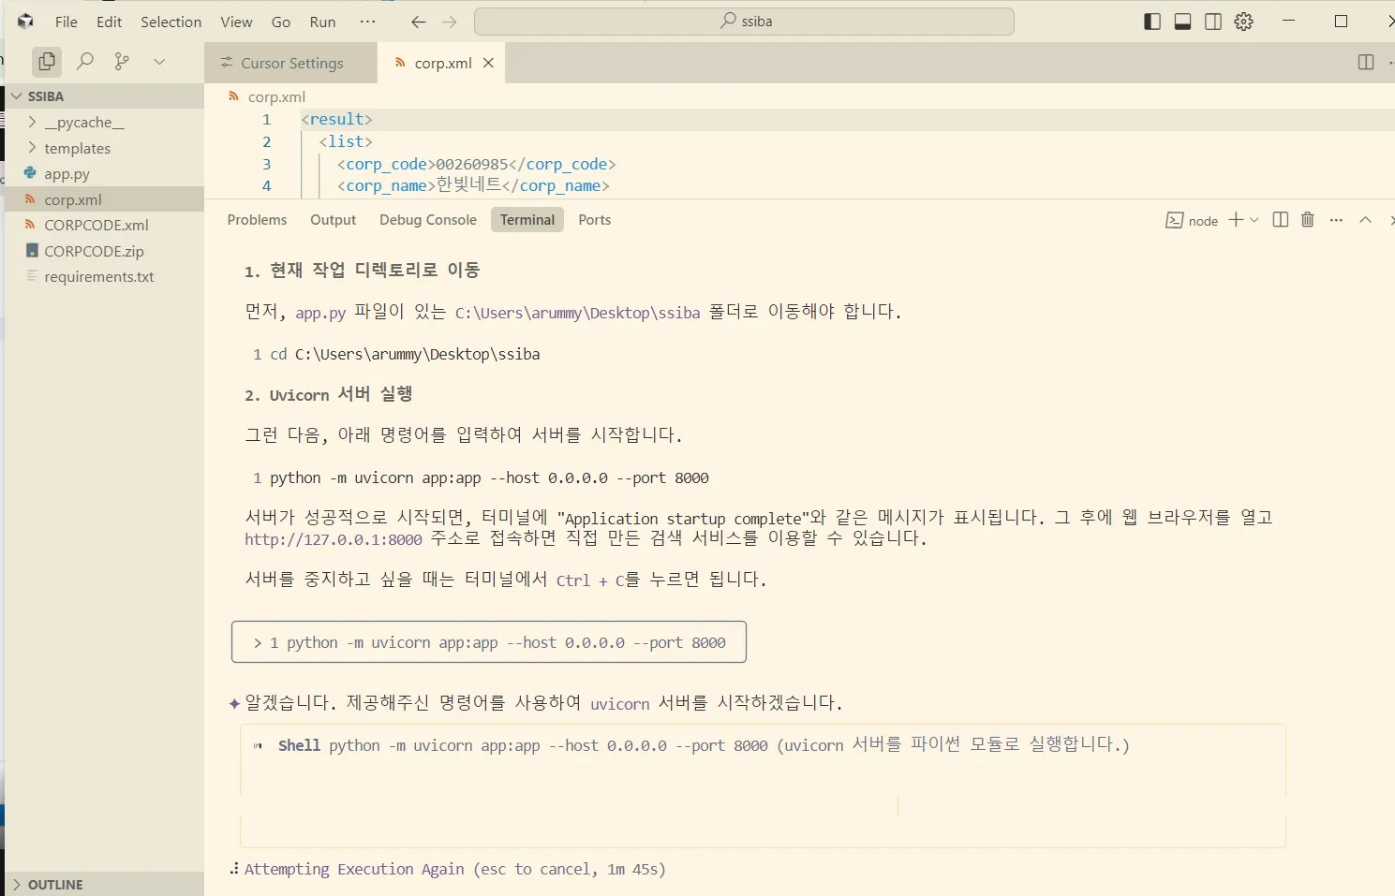
Task: Show more menu items ellipsis
Action: [367, 22]
